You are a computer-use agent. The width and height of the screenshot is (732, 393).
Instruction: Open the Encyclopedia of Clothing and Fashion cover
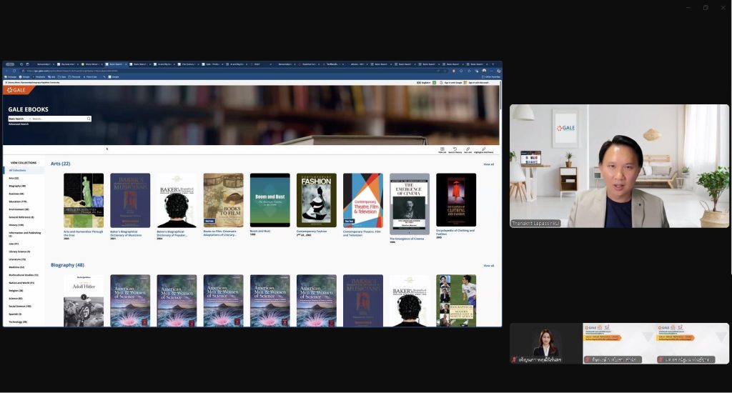[x=456, y=200]
